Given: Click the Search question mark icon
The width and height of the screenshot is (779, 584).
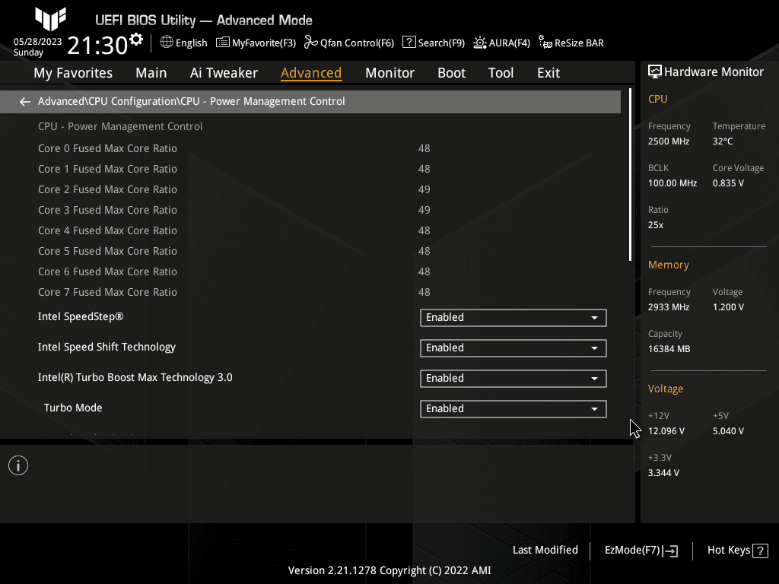Looking at the screenshot, I should pos(409,43).
